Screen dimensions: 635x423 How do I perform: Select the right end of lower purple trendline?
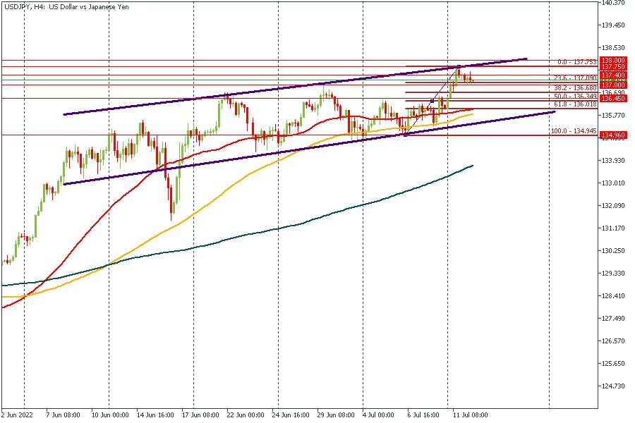[555, 111]
